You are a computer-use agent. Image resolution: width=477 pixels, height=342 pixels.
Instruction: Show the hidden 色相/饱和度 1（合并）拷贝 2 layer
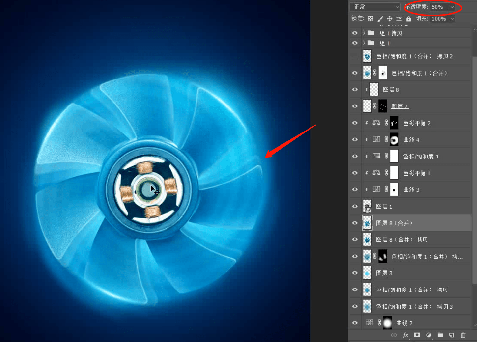pyautogui.click(x=355, y=56)
